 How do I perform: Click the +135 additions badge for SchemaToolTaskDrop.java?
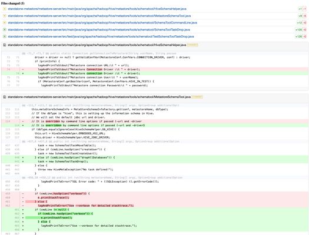(x=298, y=30)
